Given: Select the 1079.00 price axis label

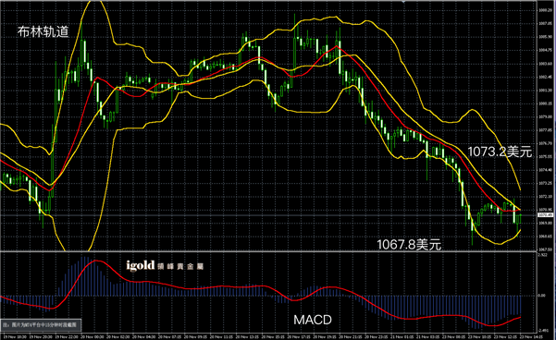Looking at the screenshot, I should (546, 116).
